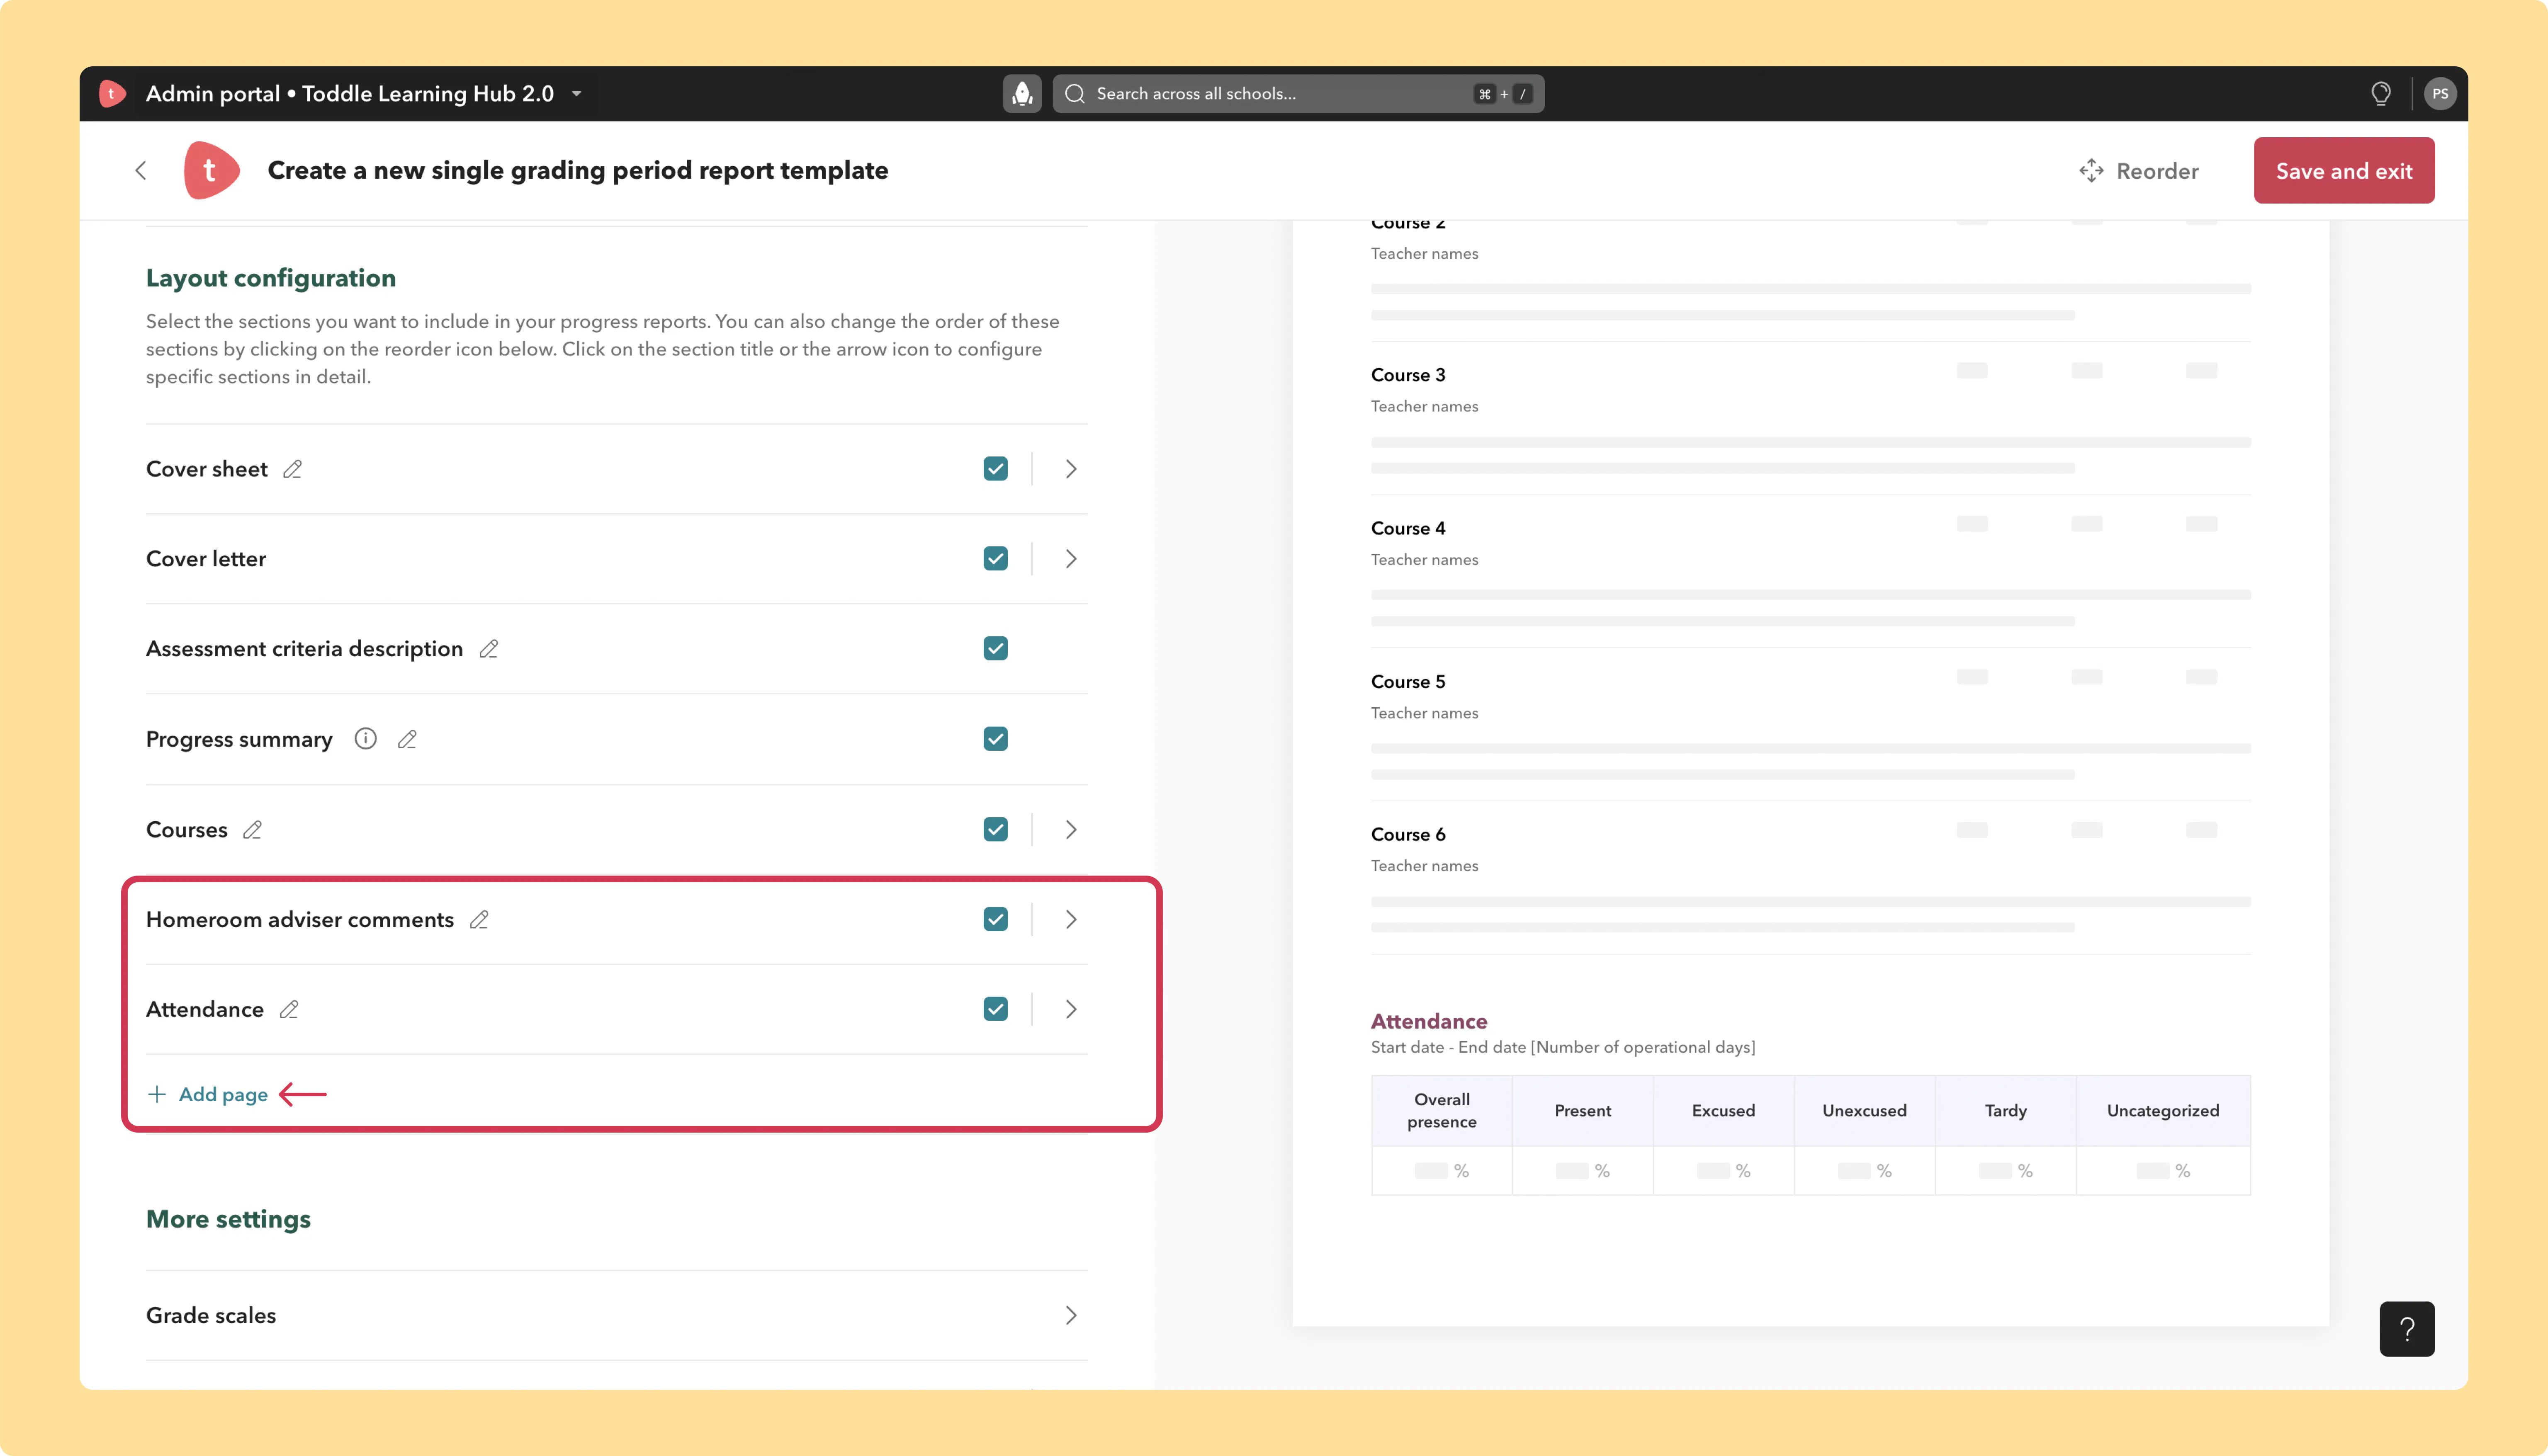Click the Layout configuration heading
The height and width of the screenshot is (1456, 2548).
tap(271, 278)
